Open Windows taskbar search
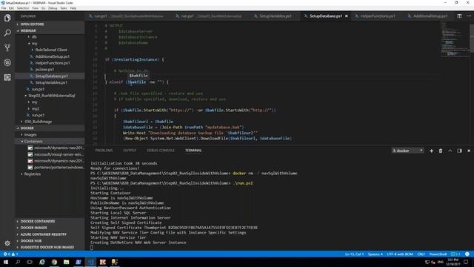 (x=18, y=262)
